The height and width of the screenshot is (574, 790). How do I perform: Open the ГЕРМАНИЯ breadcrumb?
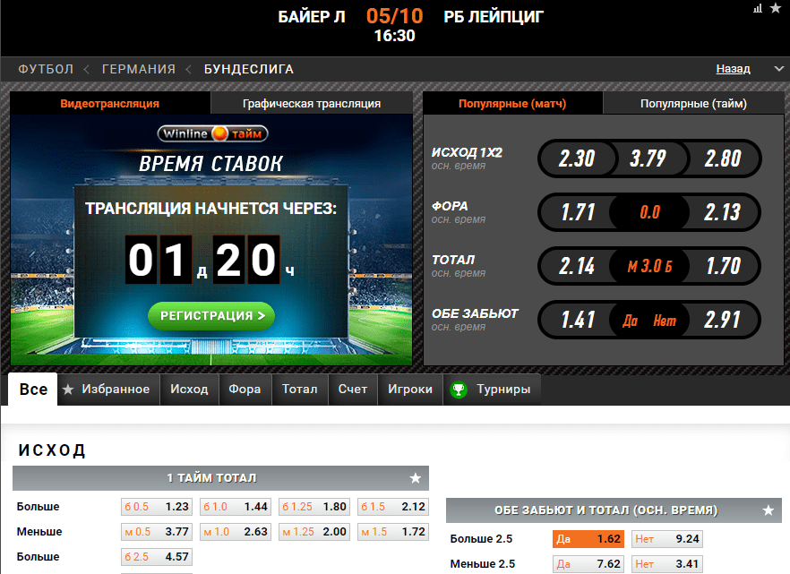click(x=139, y=69)
